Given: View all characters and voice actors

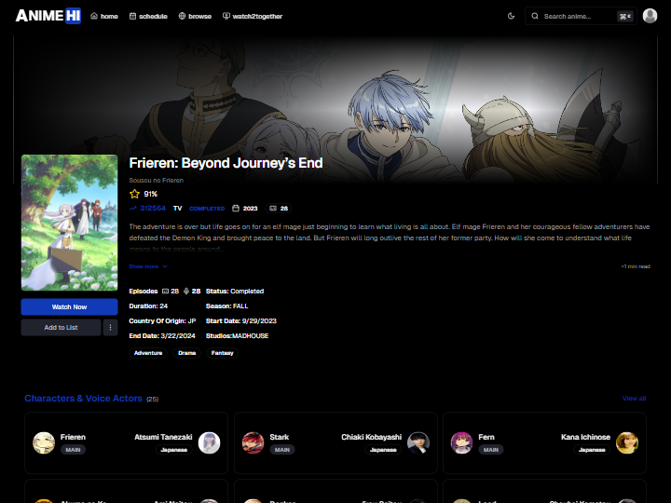Looking at the screenshot, I should [634, 399].
